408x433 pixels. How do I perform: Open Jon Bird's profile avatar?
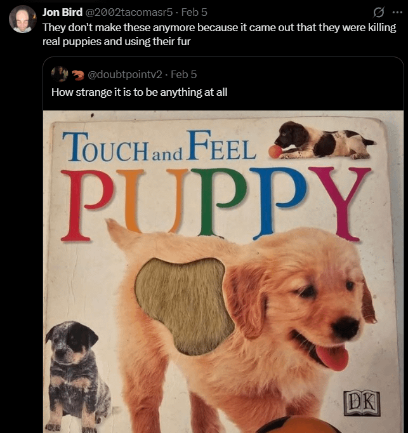[22, 19]
